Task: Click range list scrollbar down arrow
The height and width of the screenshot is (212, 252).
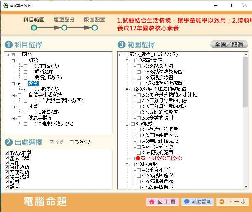Action: (246, 186)
